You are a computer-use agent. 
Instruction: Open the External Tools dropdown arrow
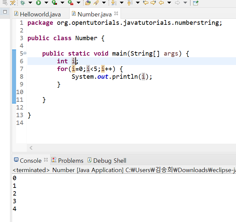(x=78, y=3)
